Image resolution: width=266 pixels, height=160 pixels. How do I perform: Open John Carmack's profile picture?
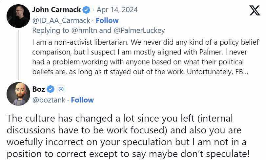(x=18, y=16)
